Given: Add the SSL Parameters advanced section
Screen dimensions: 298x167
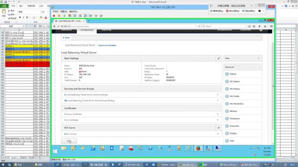Looking at the screenshot, I should [x=227, y=104].
